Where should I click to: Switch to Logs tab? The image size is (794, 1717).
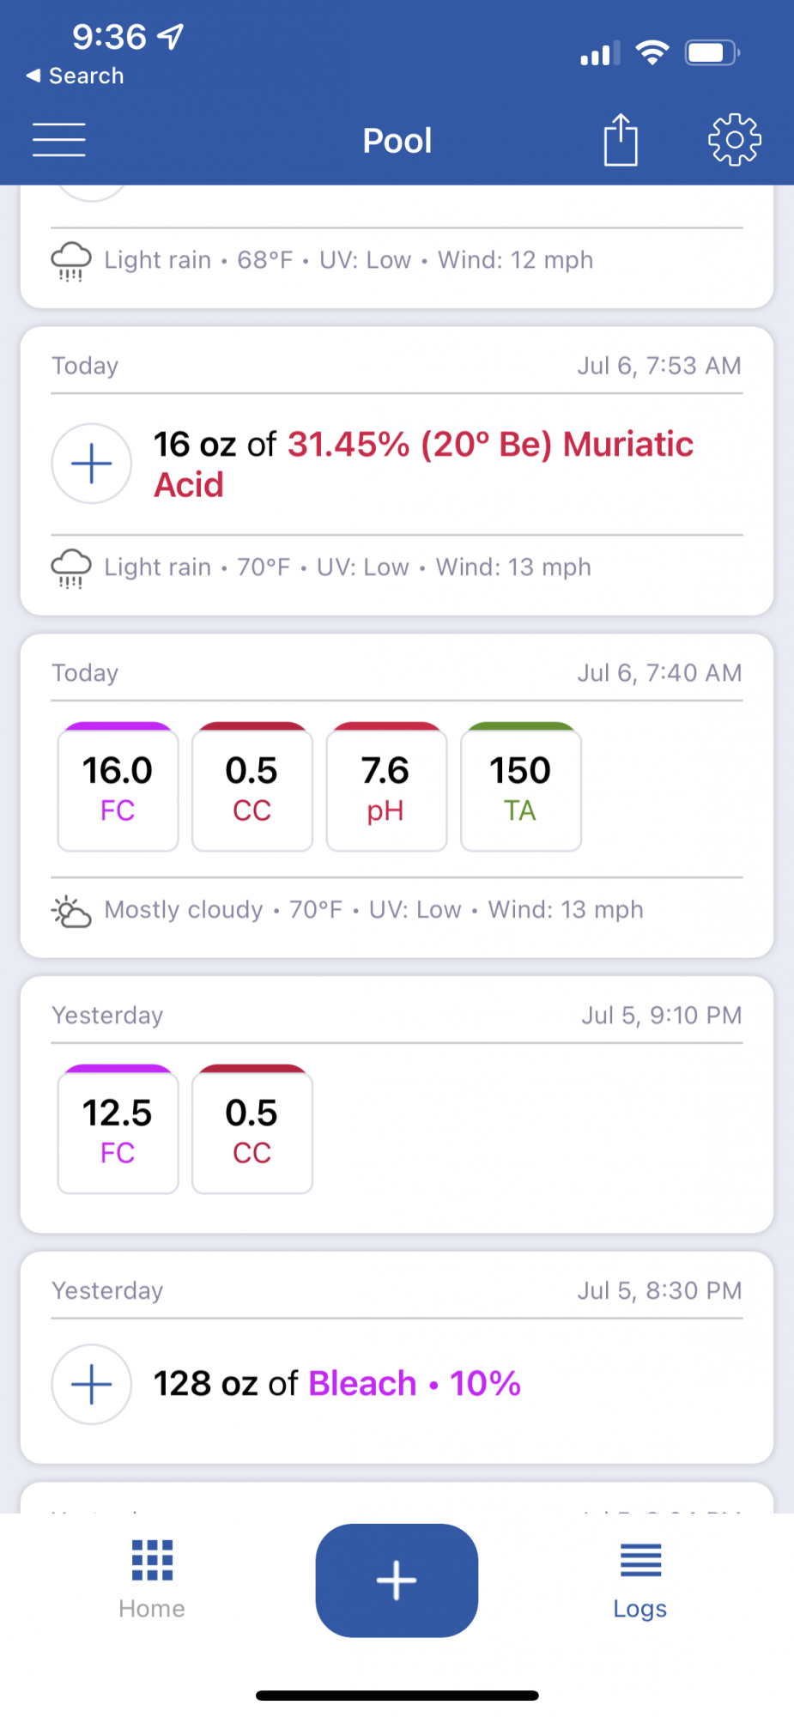[640, 1580]
